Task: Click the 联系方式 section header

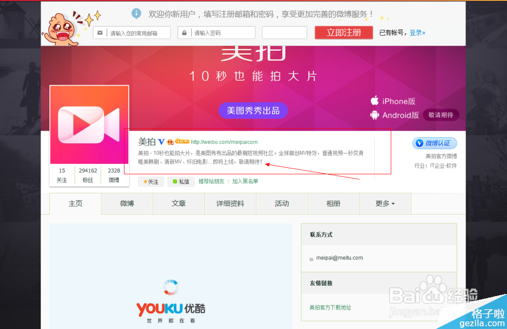Action: (x=321, y=235)
